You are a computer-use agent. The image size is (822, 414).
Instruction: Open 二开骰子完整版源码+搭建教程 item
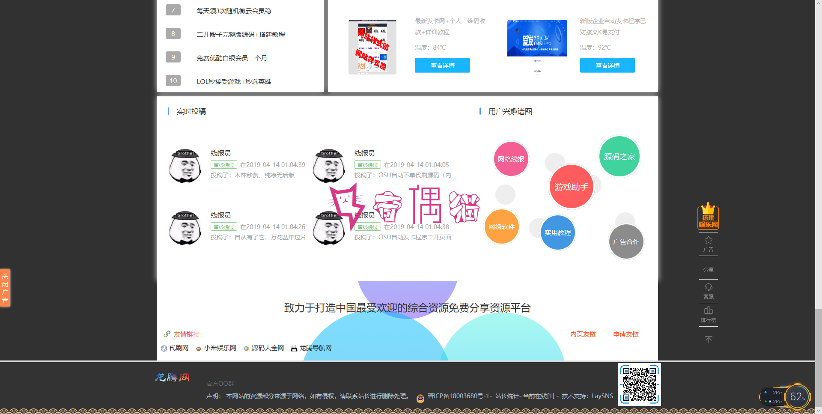pos(241,34)
